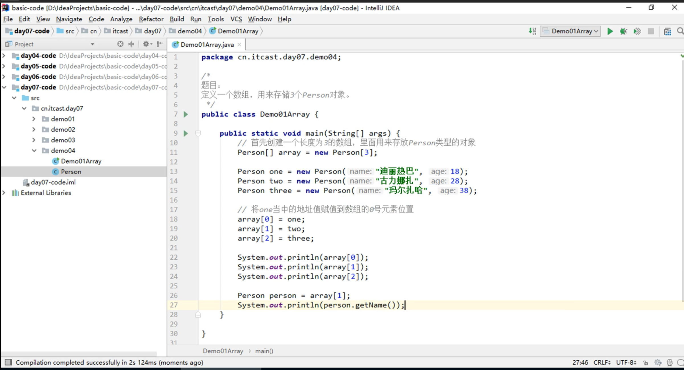This screenshot has height=370, width=684.
Task: Click Scroll from Source target icon
Action: point(120,44)
